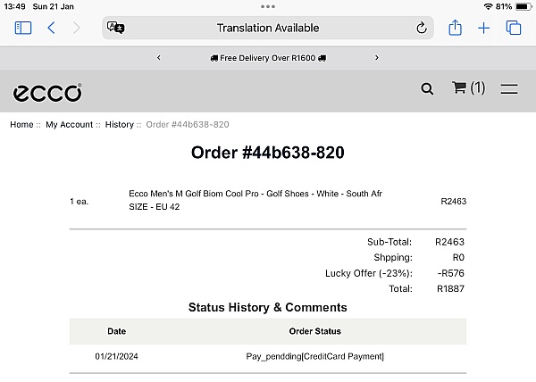Open the hamburger navigation menu
This screenshot has height=382, width=536.
coord(509,88)
